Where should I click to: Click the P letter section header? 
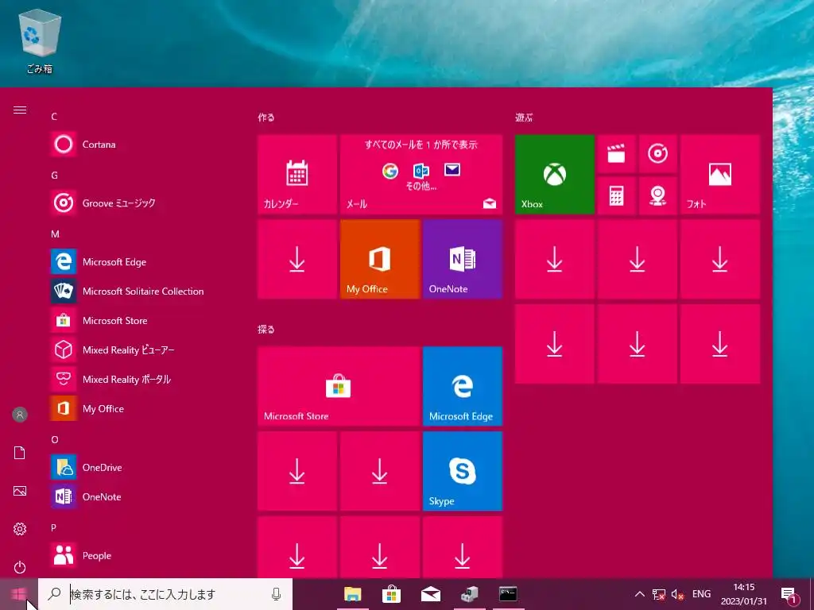point(53,527)
